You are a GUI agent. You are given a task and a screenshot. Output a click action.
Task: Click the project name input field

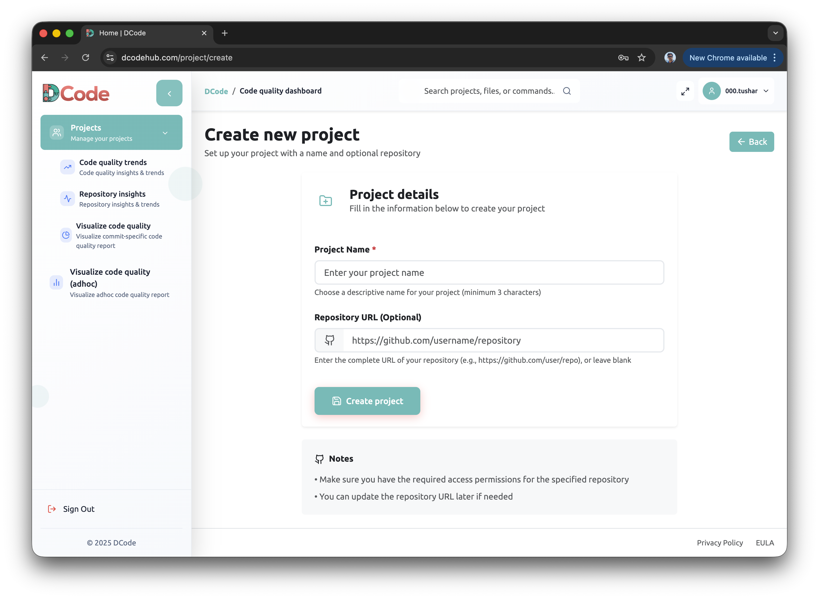[489, 272]
